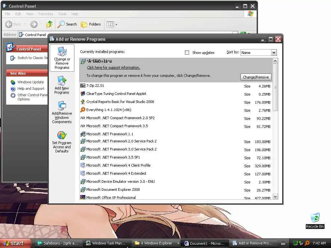Click scrollbar down arrow in program list
331x248 pixels.
click(x=275, y=197)
